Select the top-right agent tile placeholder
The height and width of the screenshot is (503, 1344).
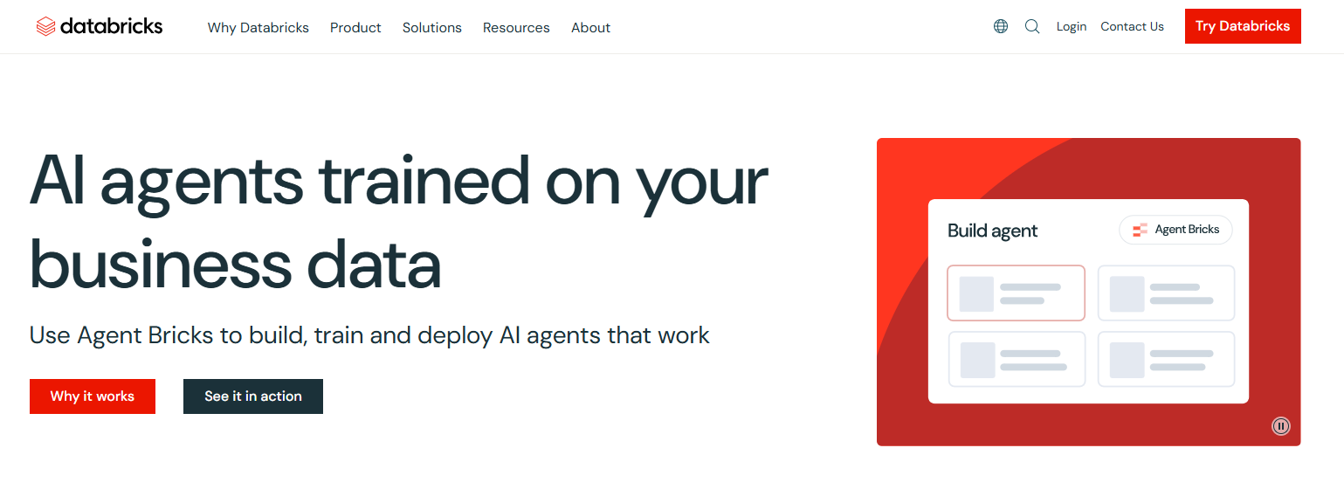(1166, 293)
